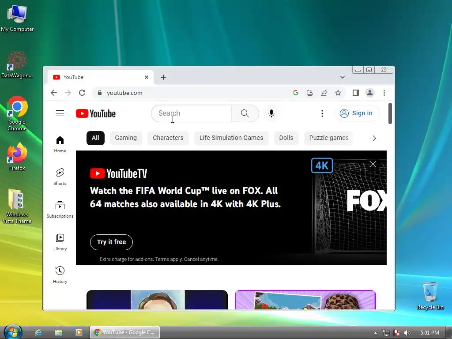The width and height of the screenshot is (452, 339).
Task: Select the Characters filter chip
Action: (168, 138)
